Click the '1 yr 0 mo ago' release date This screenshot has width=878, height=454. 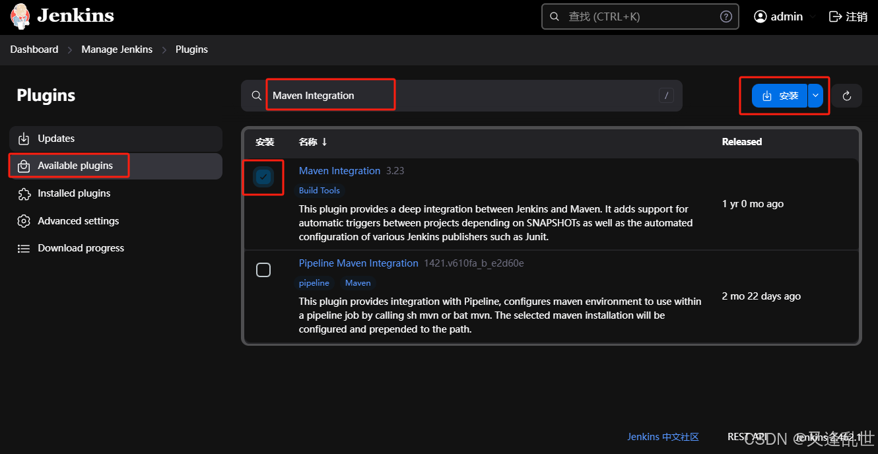(753, 204)
